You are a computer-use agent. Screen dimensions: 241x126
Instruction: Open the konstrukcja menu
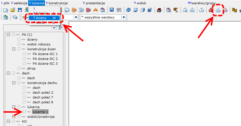(58, 3)
